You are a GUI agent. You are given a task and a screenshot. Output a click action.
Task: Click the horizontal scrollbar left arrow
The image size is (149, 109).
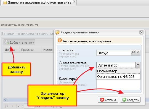pyautogui.click(x=5, y=100)
